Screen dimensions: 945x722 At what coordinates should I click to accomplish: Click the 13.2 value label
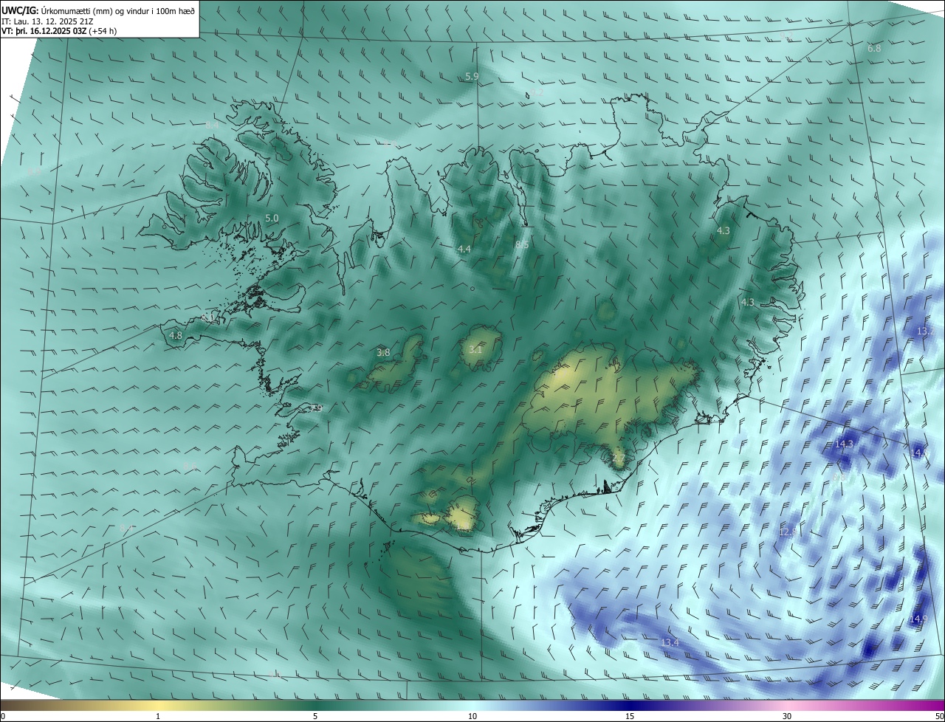point(926,331)
